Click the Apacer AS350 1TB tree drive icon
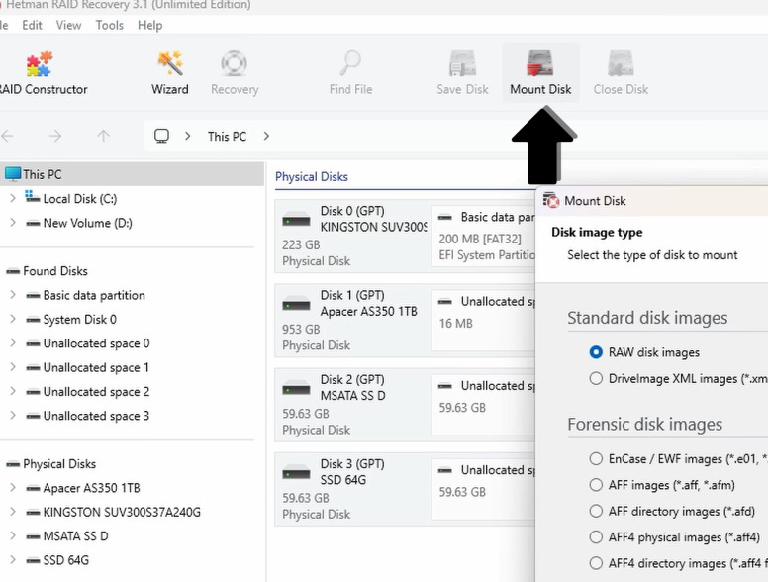Viewport: 768px width, 582px height. (x=33, y=488)
